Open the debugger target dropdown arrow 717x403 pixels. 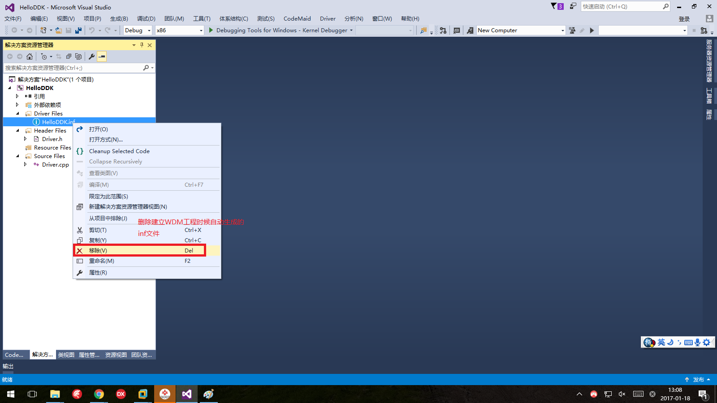(x=351, y=30)
